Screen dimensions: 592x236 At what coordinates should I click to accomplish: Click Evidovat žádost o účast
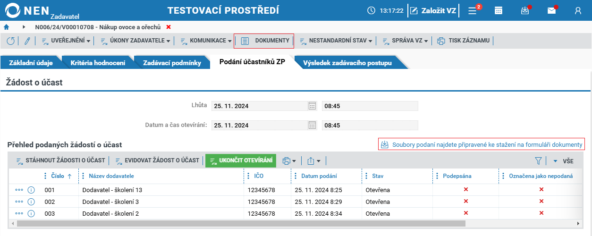(157, 160)
